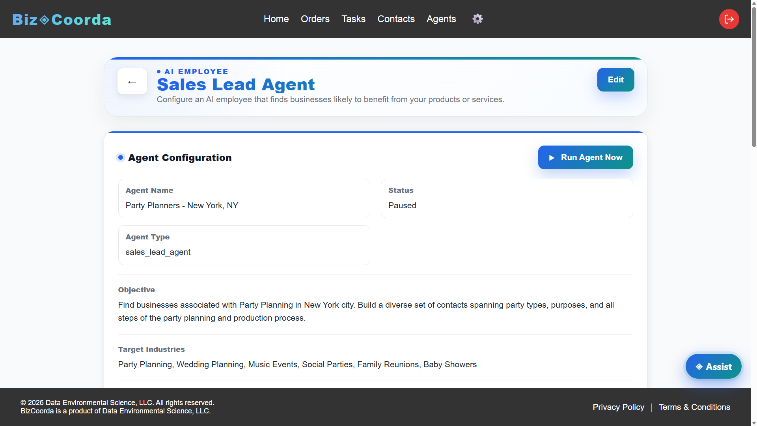Click the 'Agent Configuration' section title
Image resolution: width=757 pixels, height=426 pixels.
(x=180, y=158)
